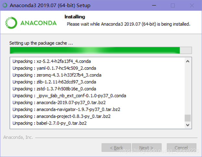Select the xz-5.2.4 unpacking log line
Viewport: 202px width, 157px height.
52,61
